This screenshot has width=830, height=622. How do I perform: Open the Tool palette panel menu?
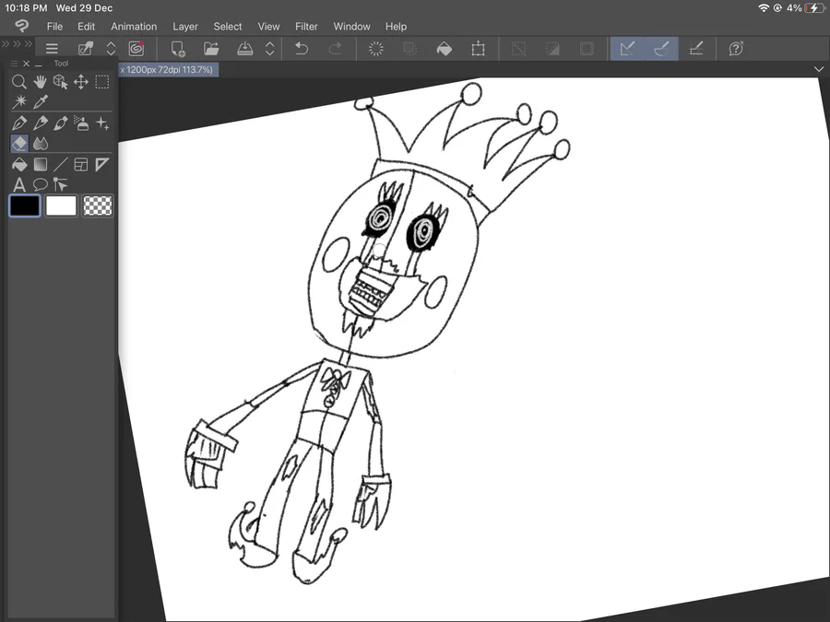(14, 64)
